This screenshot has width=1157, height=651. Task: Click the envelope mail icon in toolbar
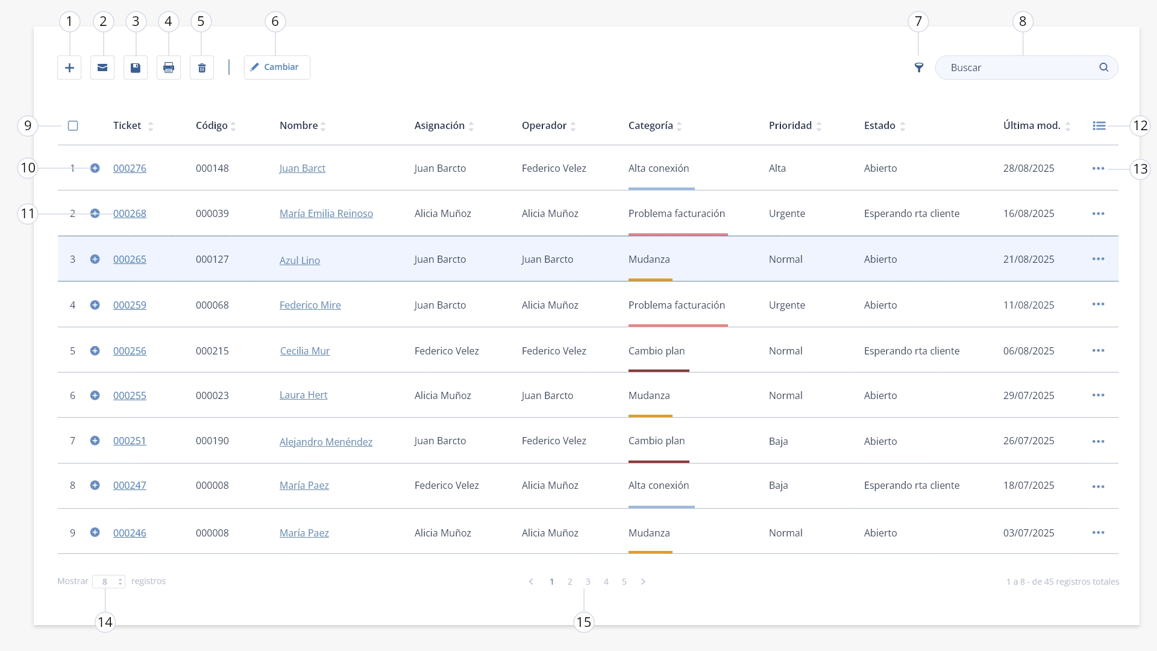pyautogui.click(x=102, y=68)
